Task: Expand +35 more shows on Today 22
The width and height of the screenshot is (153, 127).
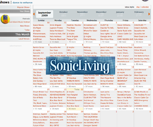Action: [71, 109]
